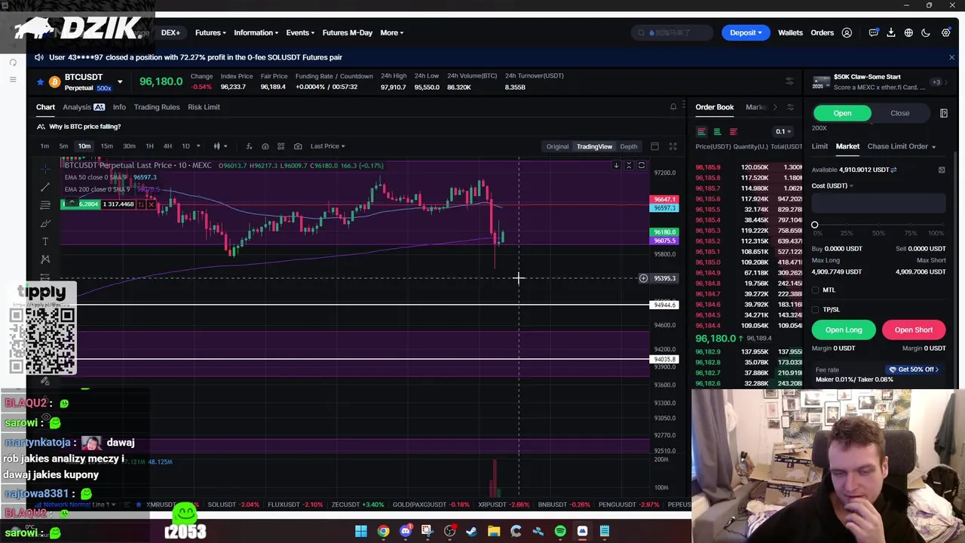Open the settings gear icon in header
This screenshot has height=543, width=965.
[945, 32]
